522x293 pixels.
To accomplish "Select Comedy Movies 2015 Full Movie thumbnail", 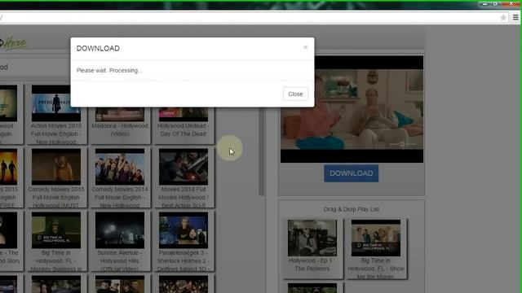I will [x=56, y=167].
